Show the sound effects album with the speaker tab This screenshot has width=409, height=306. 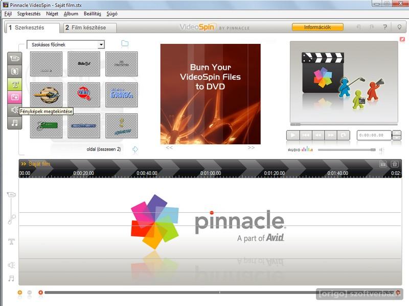(14, 110)
